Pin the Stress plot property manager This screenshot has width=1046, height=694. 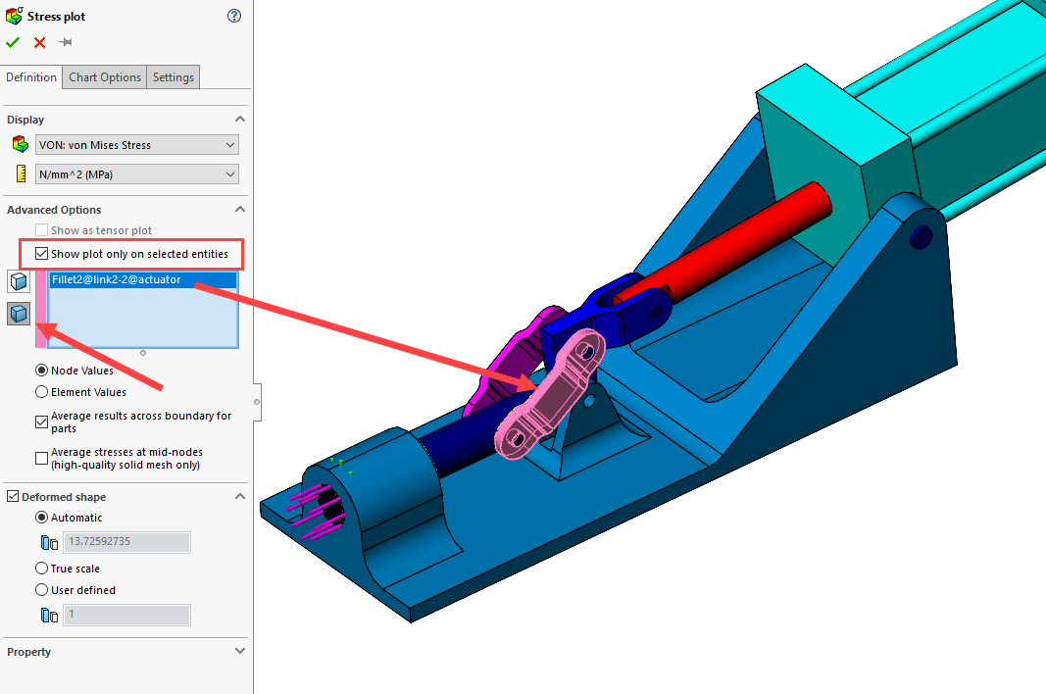tap(65, 42)
